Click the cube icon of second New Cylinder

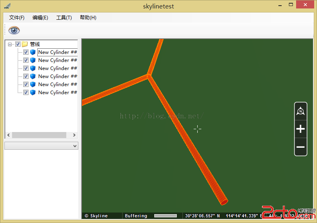(33, 60)
